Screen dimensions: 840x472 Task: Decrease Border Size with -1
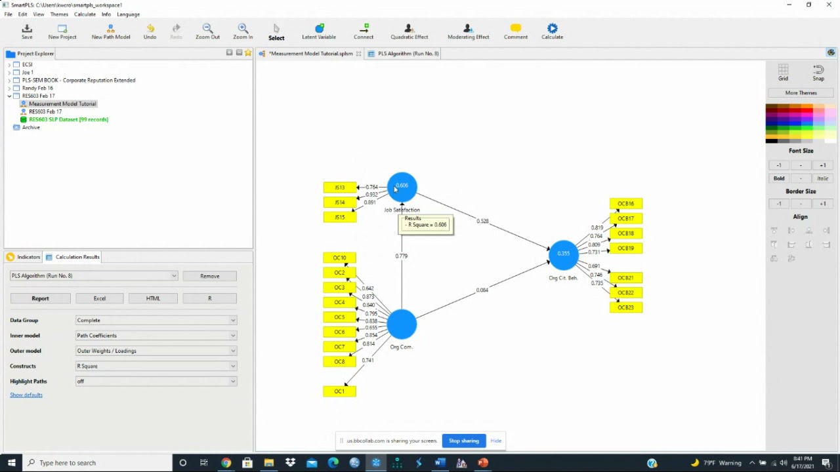[779, 204]
